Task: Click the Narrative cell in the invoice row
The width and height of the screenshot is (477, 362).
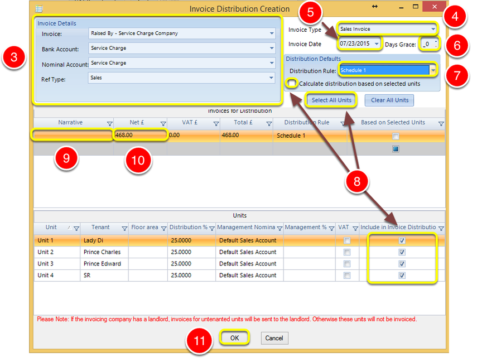Action: pyautogui.click(x=73, y=135)
